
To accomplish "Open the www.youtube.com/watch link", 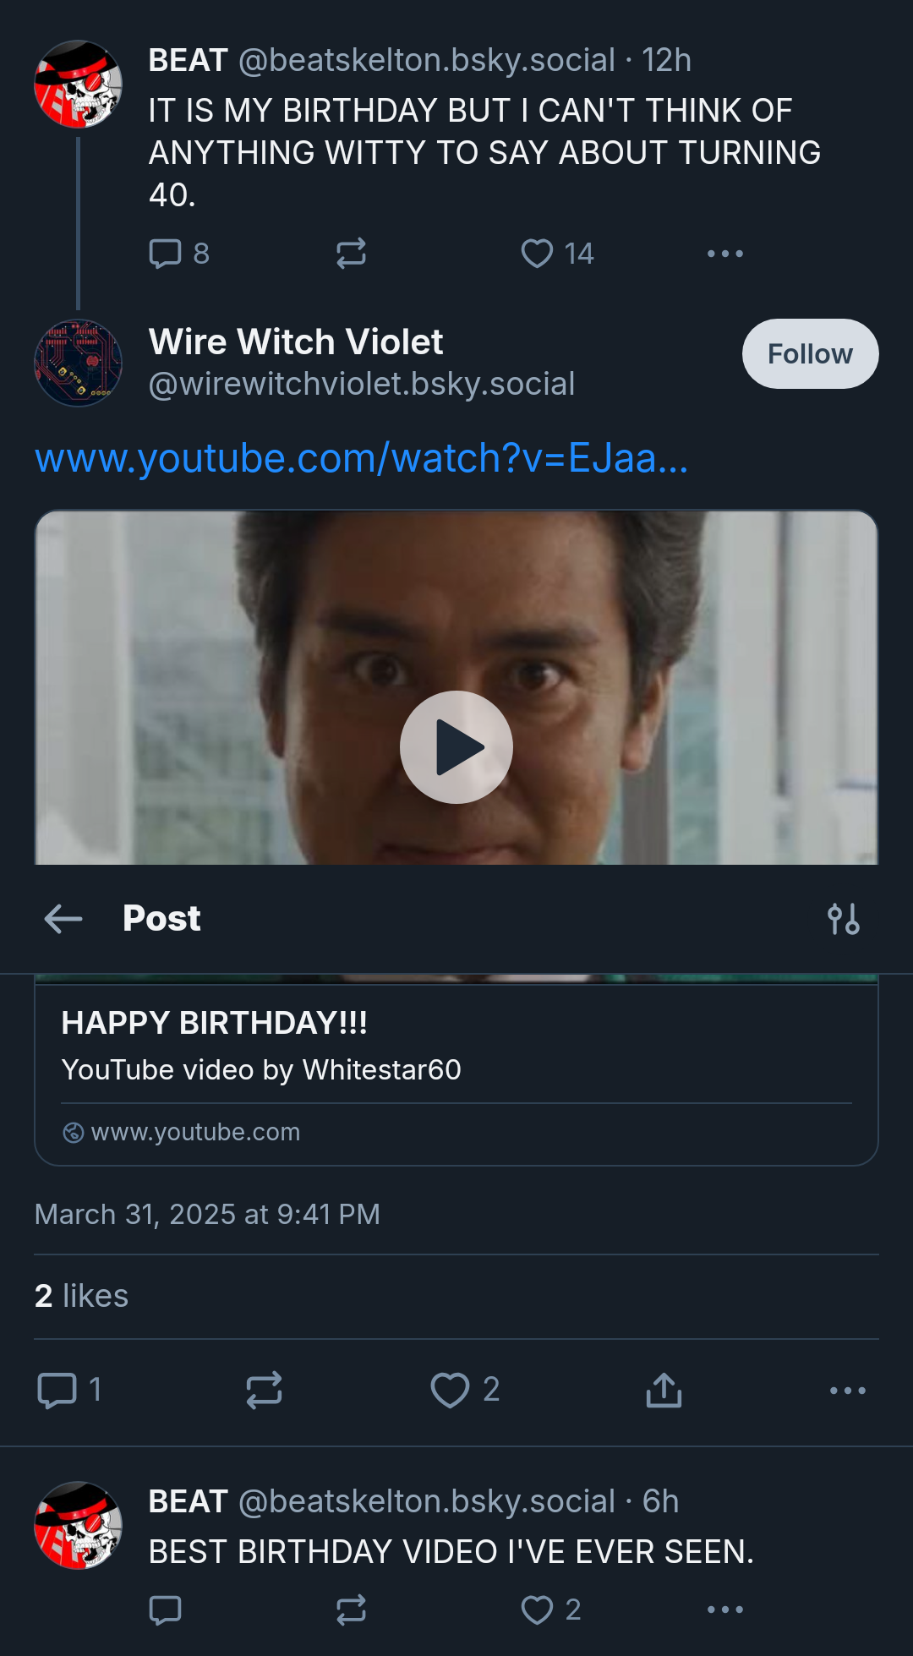I will [361, 458].
